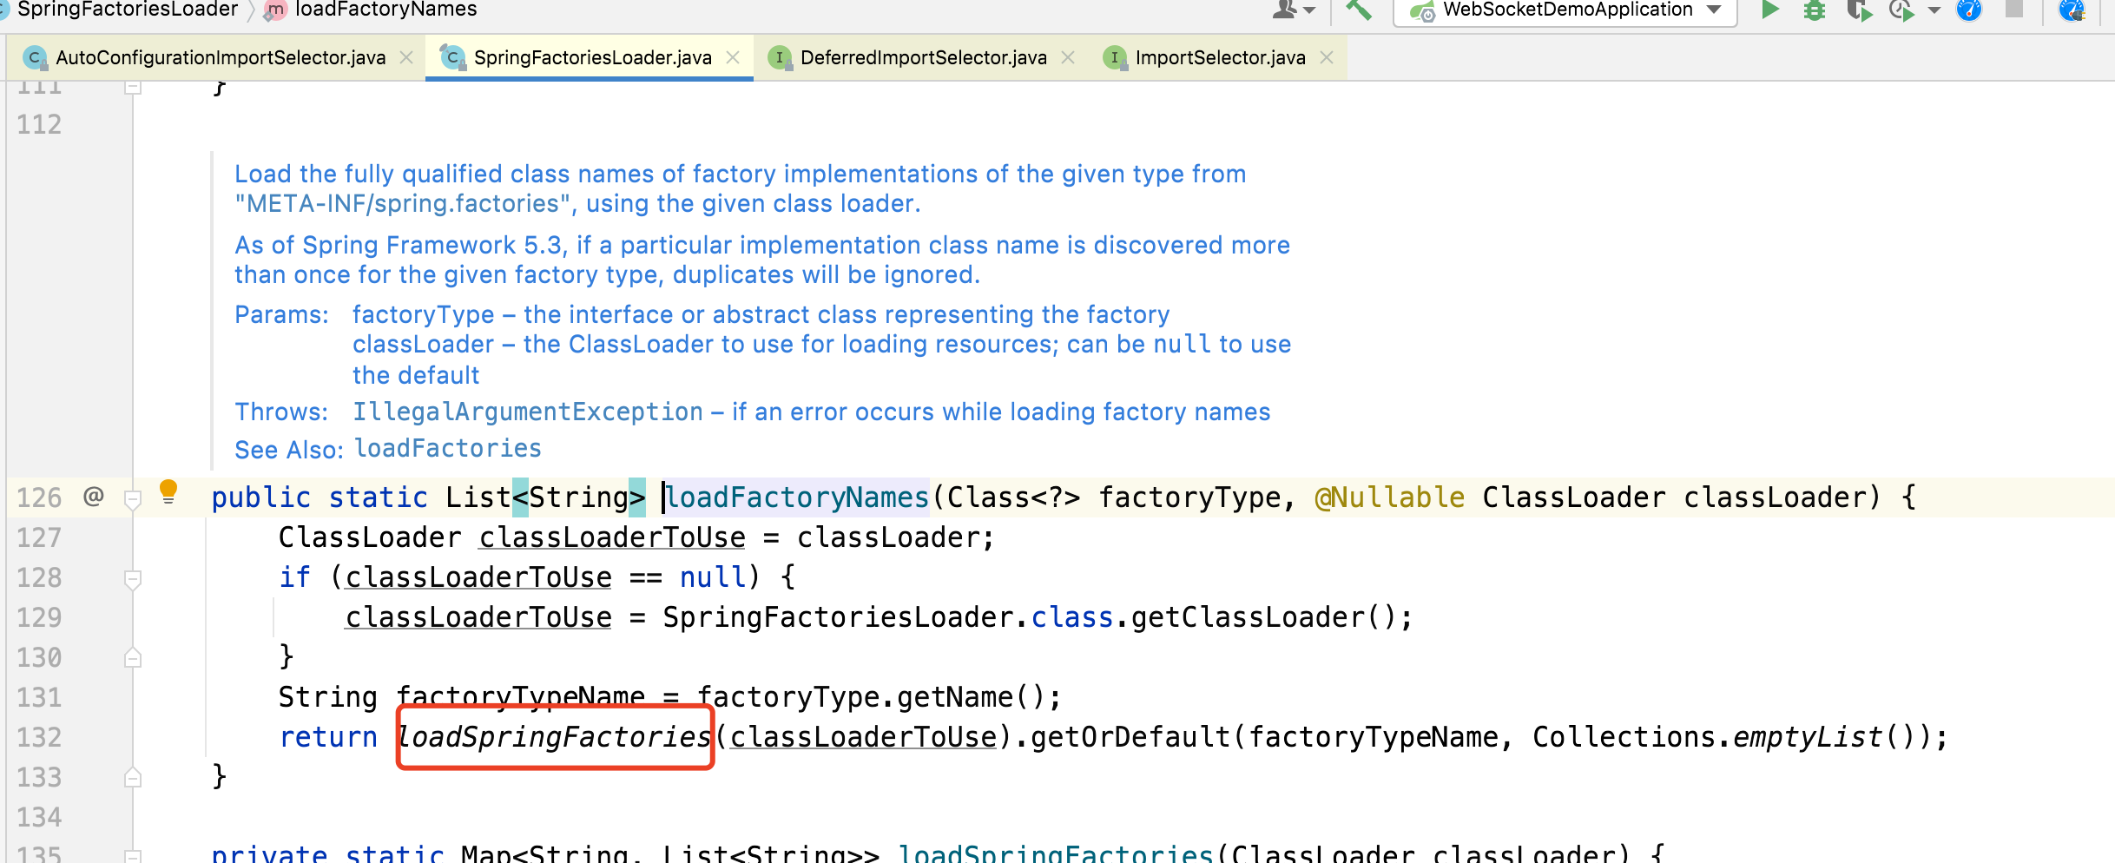Click class icon on SpringFactoriesLoader tab

[452, 57]
